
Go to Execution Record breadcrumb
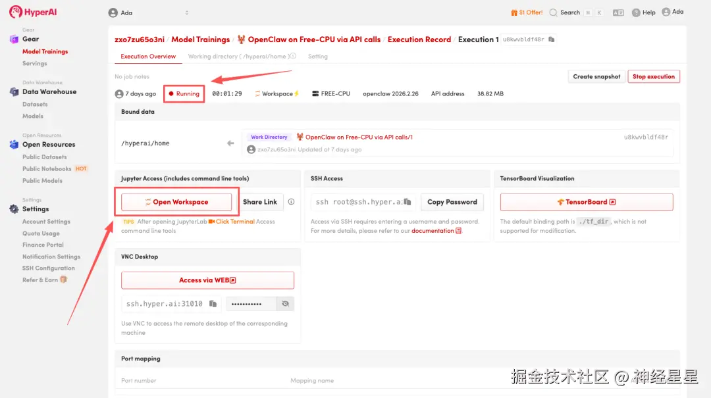pos(419,39)
